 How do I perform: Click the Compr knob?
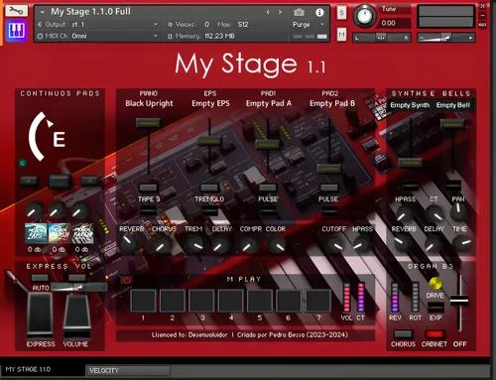point(248,246)
